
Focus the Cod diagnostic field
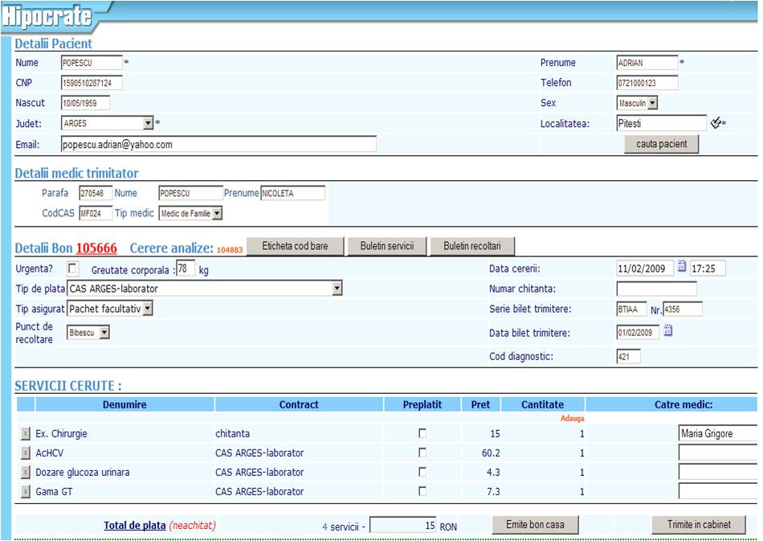[x=628, y=356]
